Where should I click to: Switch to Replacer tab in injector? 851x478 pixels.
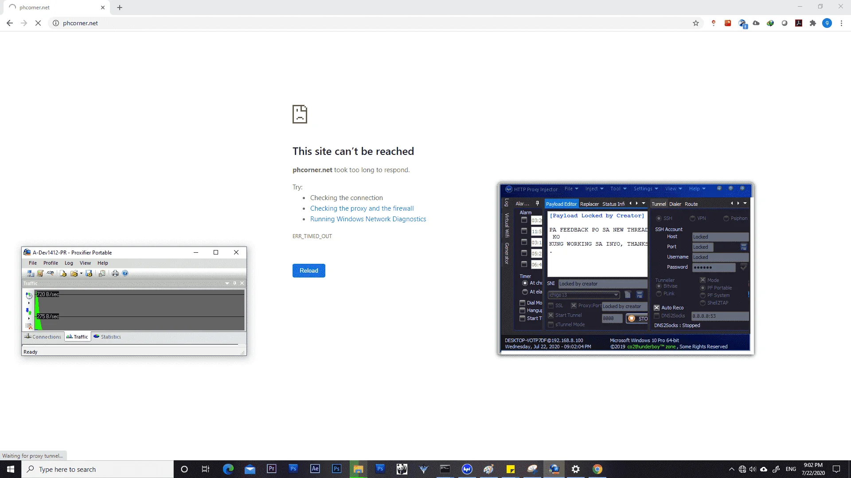tap(589, 204)
